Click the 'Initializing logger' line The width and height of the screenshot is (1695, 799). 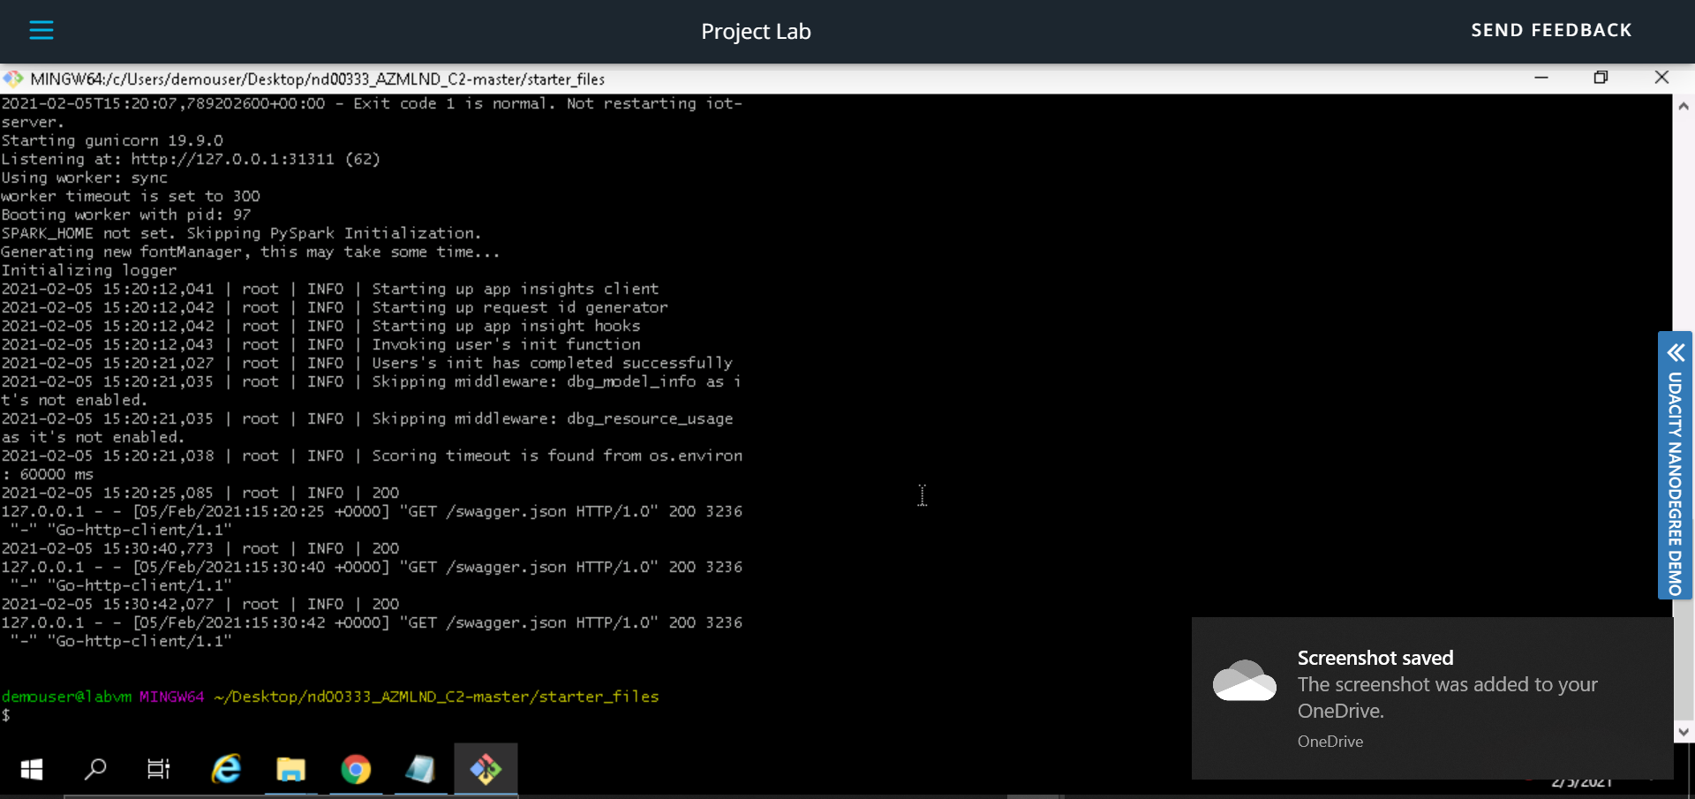pyautogui.click(x=89, y=270)
